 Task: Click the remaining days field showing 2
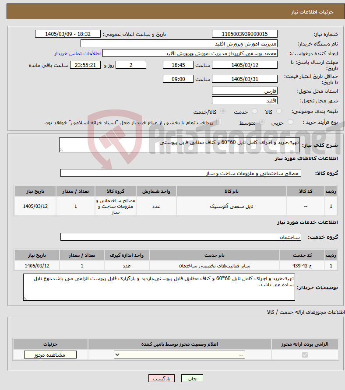(131, 65)
